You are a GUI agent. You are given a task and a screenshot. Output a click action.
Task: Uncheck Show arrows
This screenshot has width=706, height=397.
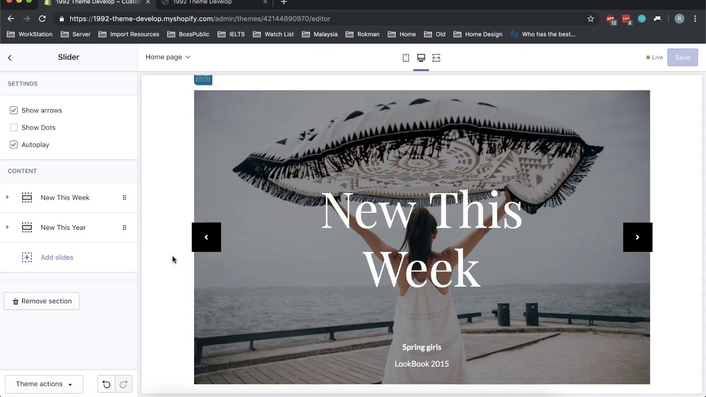pos(14,110)
